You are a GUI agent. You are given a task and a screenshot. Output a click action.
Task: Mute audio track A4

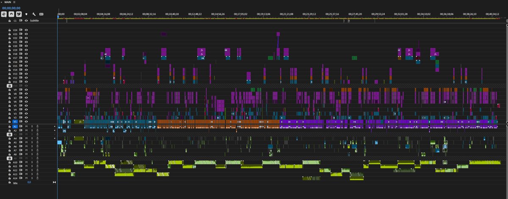(26, 138)
